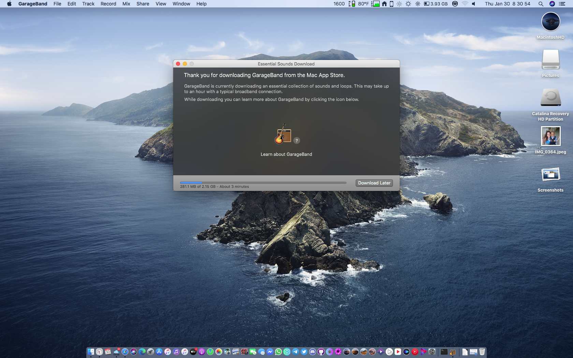Open FaceTime from the Dock

pyautogui.click(x=253, y=352)
